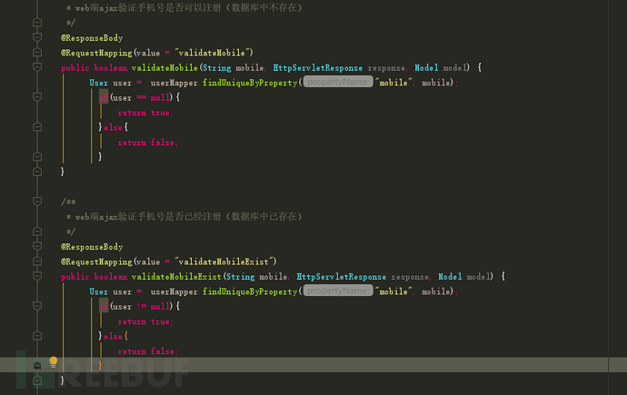Click the "validateMobile" string value
Viewport: 627px width, 395px height.
click(x=212, y=53)
